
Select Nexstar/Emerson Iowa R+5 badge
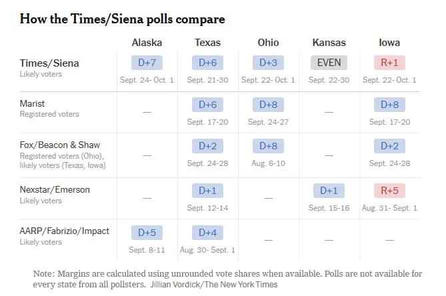389,191
